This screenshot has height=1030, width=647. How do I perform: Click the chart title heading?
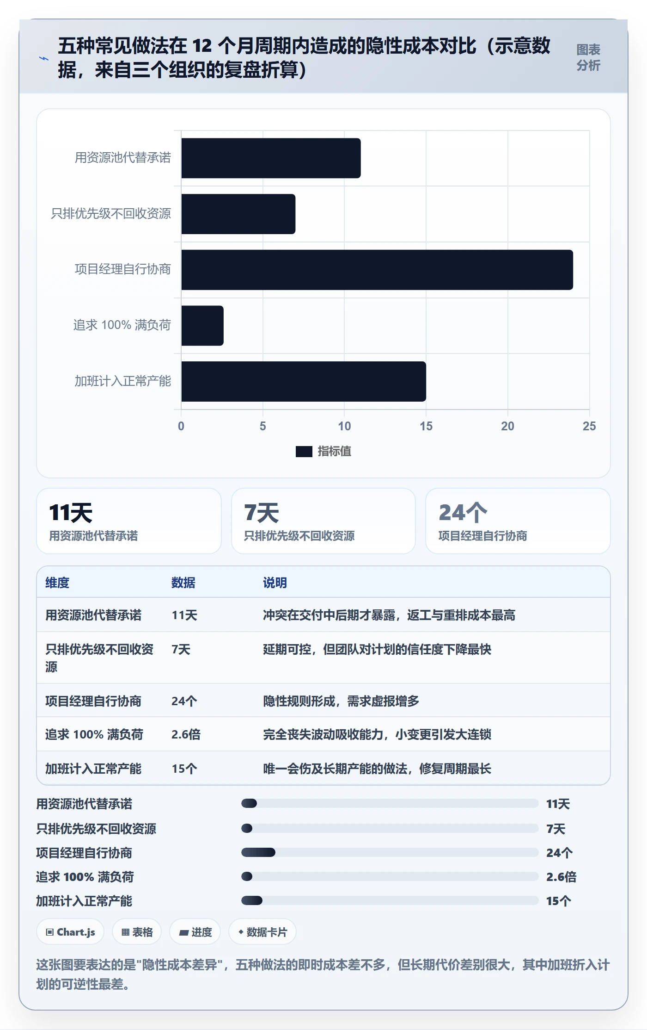(x=304, y=58)
